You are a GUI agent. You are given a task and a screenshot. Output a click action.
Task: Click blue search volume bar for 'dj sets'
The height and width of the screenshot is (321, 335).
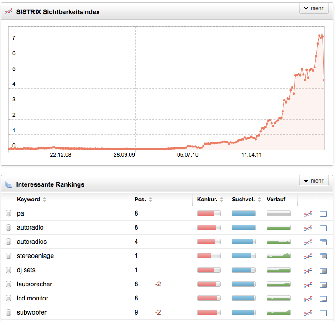click(243, 270)
